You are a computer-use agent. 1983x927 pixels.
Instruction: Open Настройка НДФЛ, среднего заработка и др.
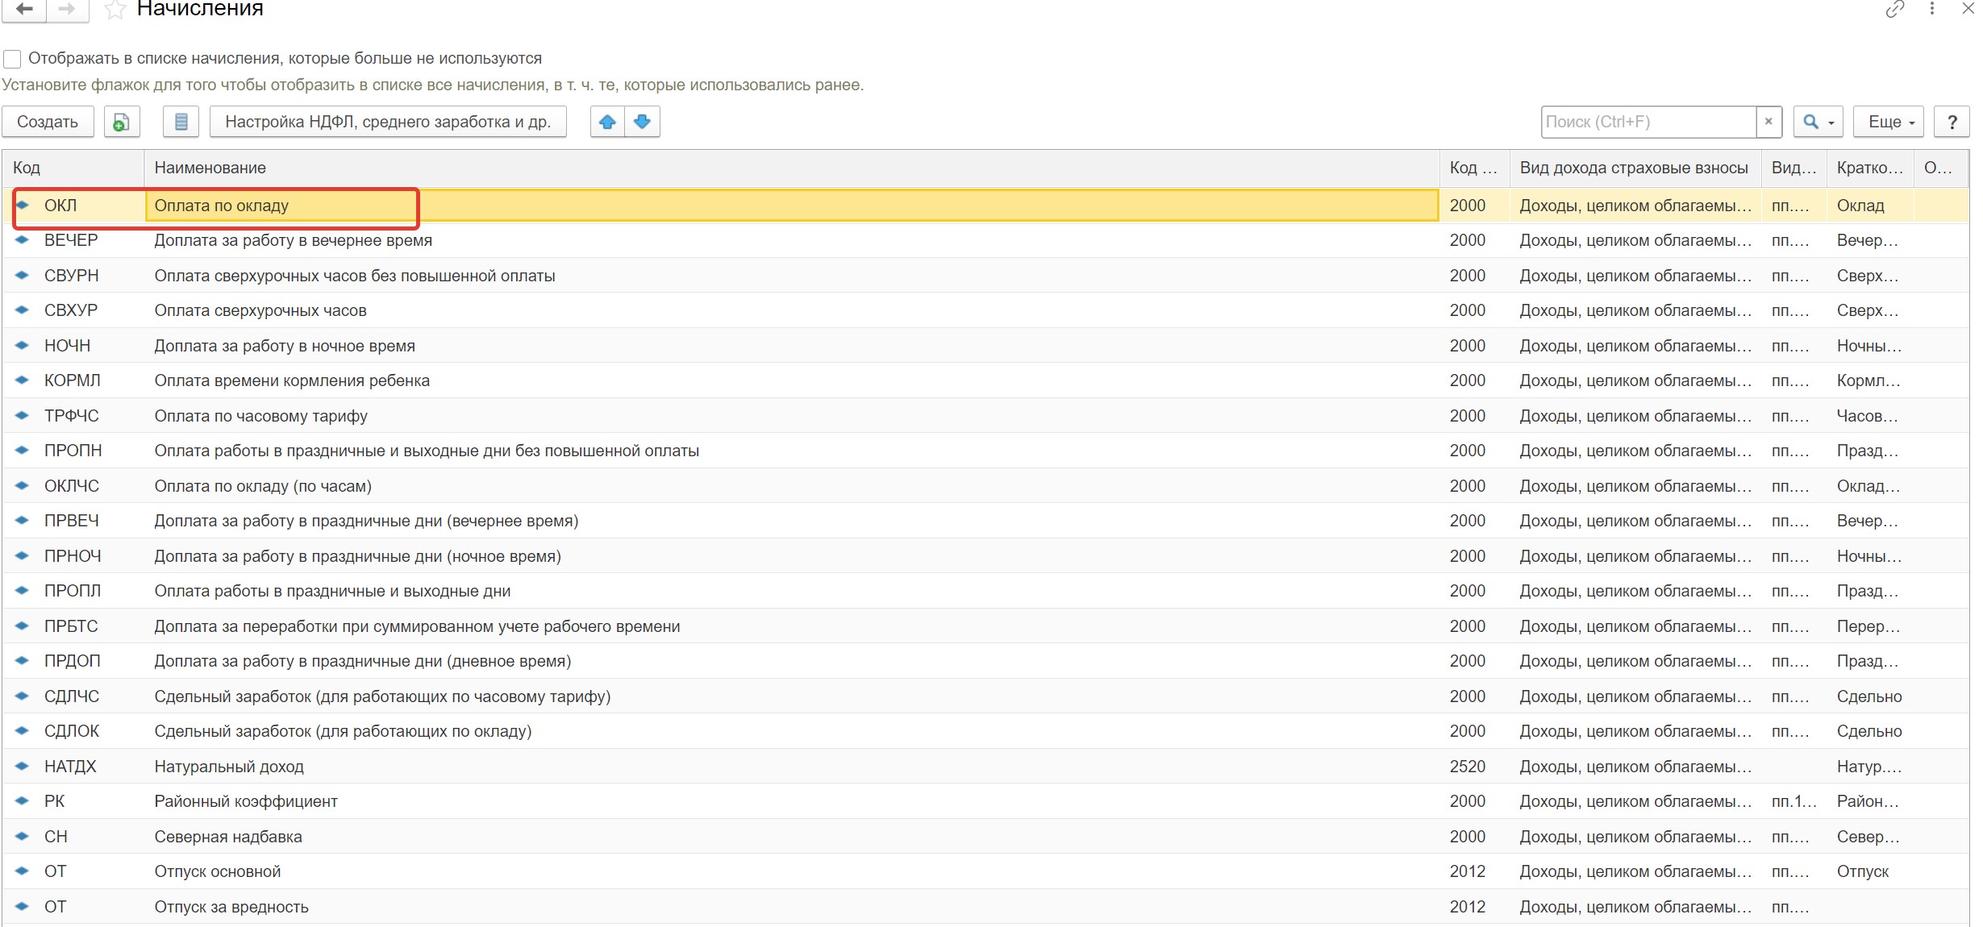[388, 122]
